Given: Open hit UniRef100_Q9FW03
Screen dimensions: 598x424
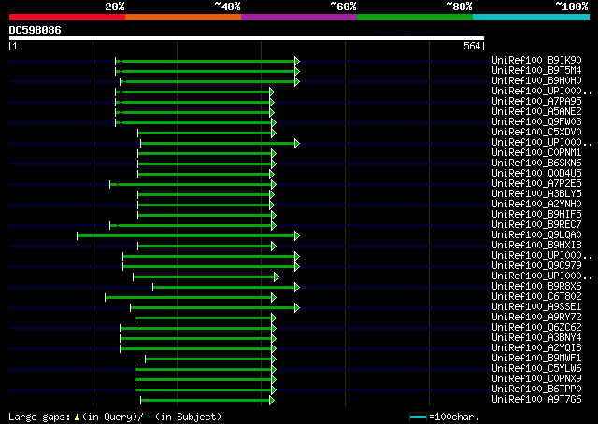Looking at the screenshot, I should 536,122.
